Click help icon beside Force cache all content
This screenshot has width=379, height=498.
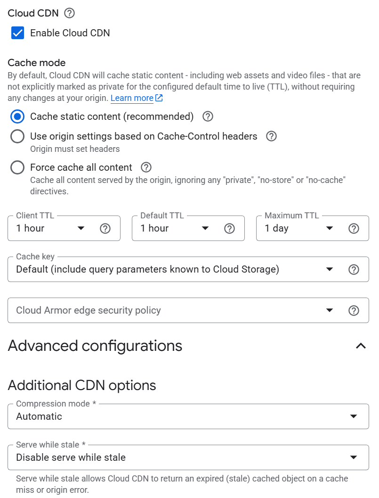[146, 167]
